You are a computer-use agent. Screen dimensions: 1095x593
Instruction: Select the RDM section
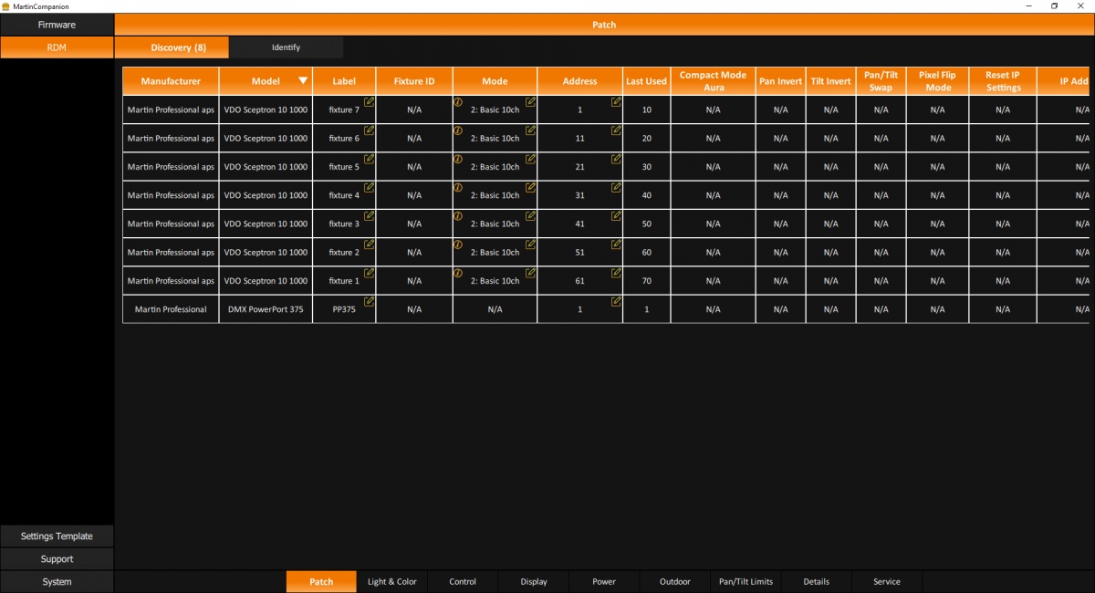(x=57, y=47)
